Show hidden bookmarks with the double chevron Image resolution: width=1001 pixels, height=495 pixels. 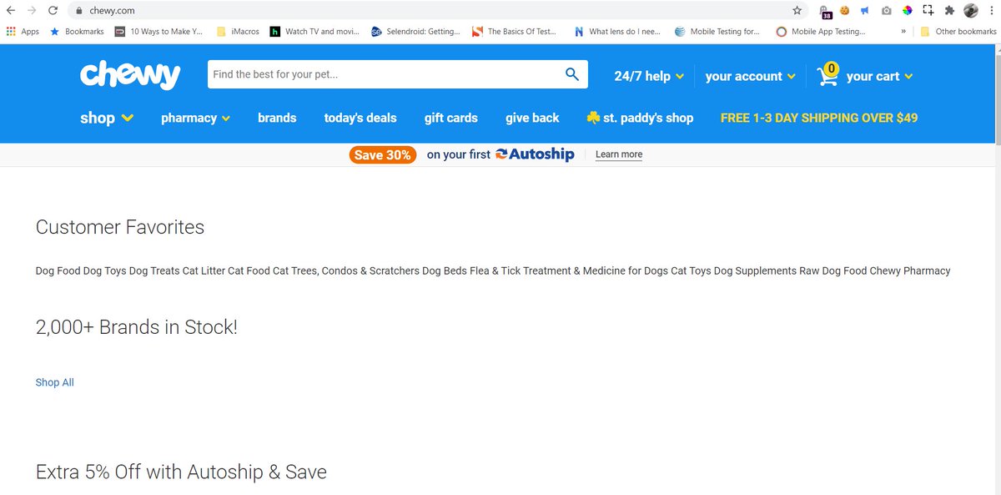[x=903, y=32]
